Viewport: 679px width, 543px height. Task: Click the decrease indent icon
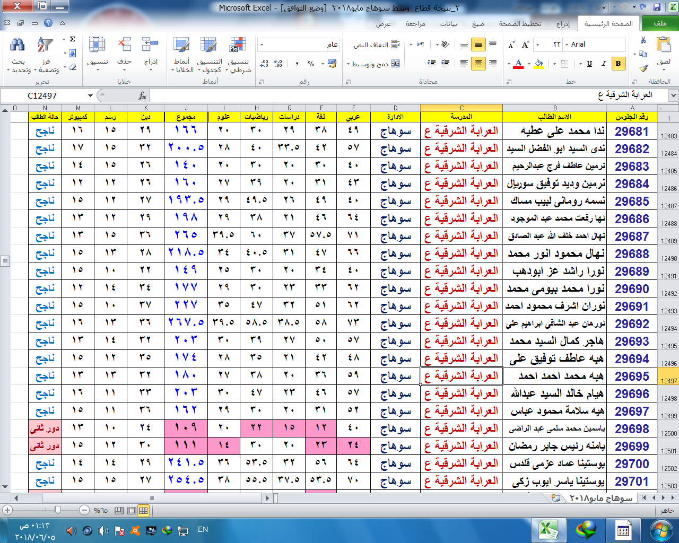pyautogui.click(x=445, y=64)
